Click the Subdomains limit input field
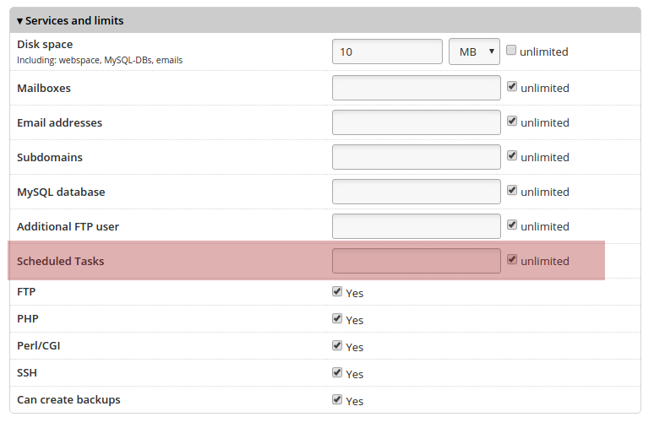This screenshot has width=654, height=428. coord(416,157)
